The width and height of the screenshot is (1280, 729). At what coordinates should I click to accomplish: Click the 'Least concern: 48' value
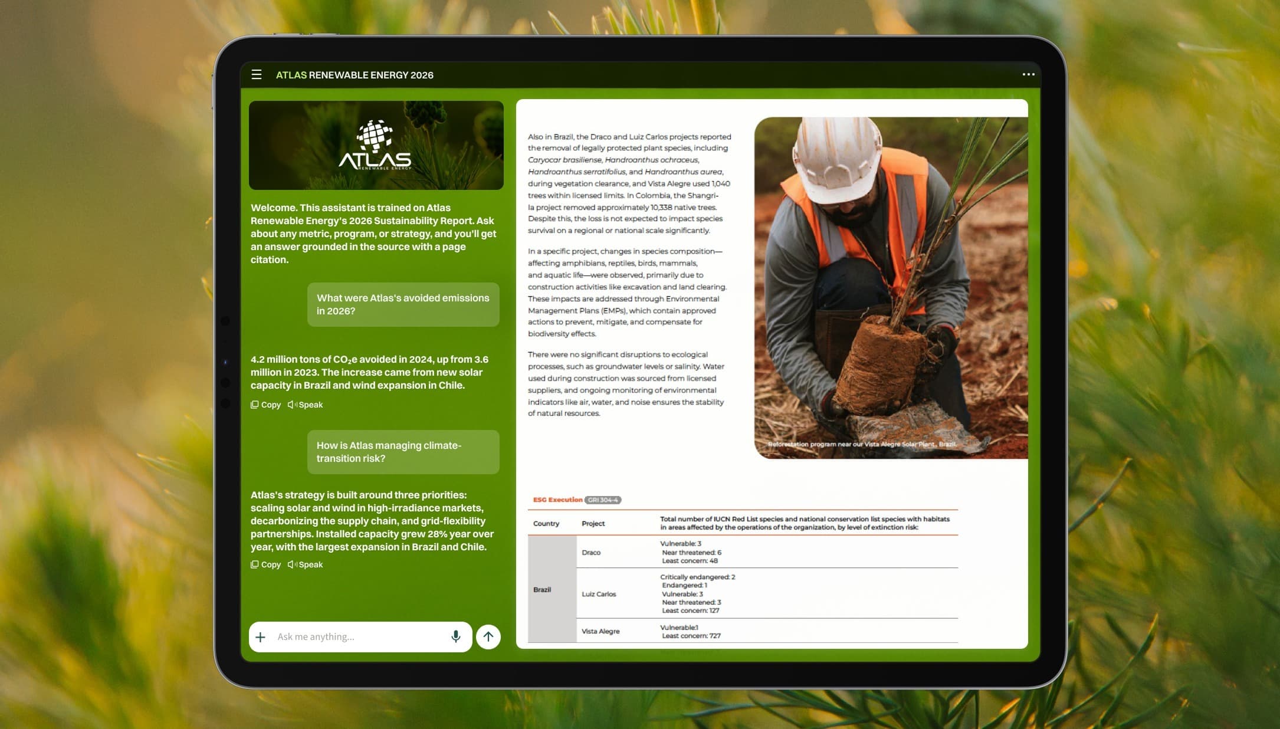pos(690,561)
